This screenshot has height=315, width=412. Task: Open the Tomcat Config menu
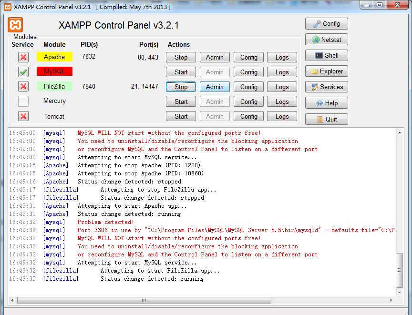(248, 116)
